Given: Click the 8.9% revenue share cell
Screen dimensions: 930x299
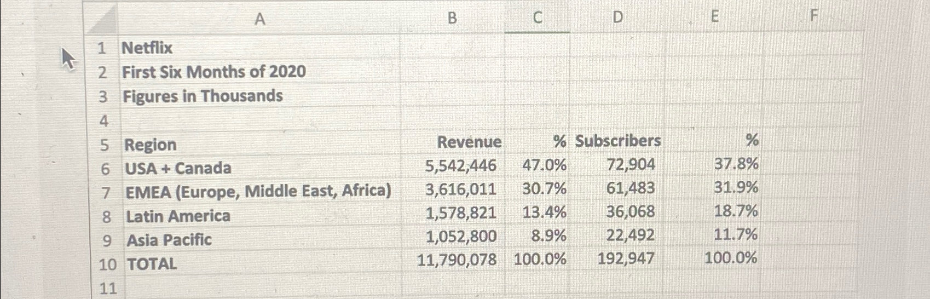Looking at the screenshot, I should pyautogui.click(x=538, y=236).
